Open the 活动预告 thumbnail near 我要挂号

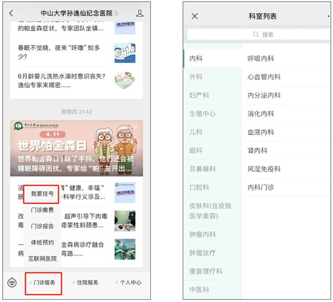pyautogui.click(x=125, y=192)
